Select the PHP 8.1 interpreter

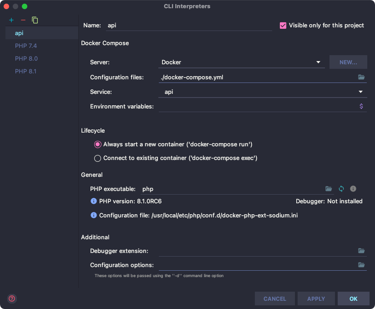[x=42, y=71]
